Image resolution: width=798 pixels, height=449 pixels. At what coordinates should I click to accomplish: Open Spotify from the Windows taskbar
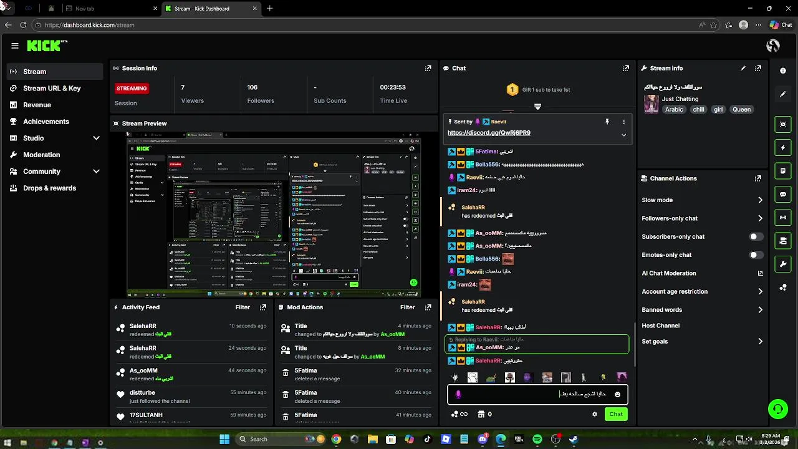pyautogui.click(x=537, y=439)
